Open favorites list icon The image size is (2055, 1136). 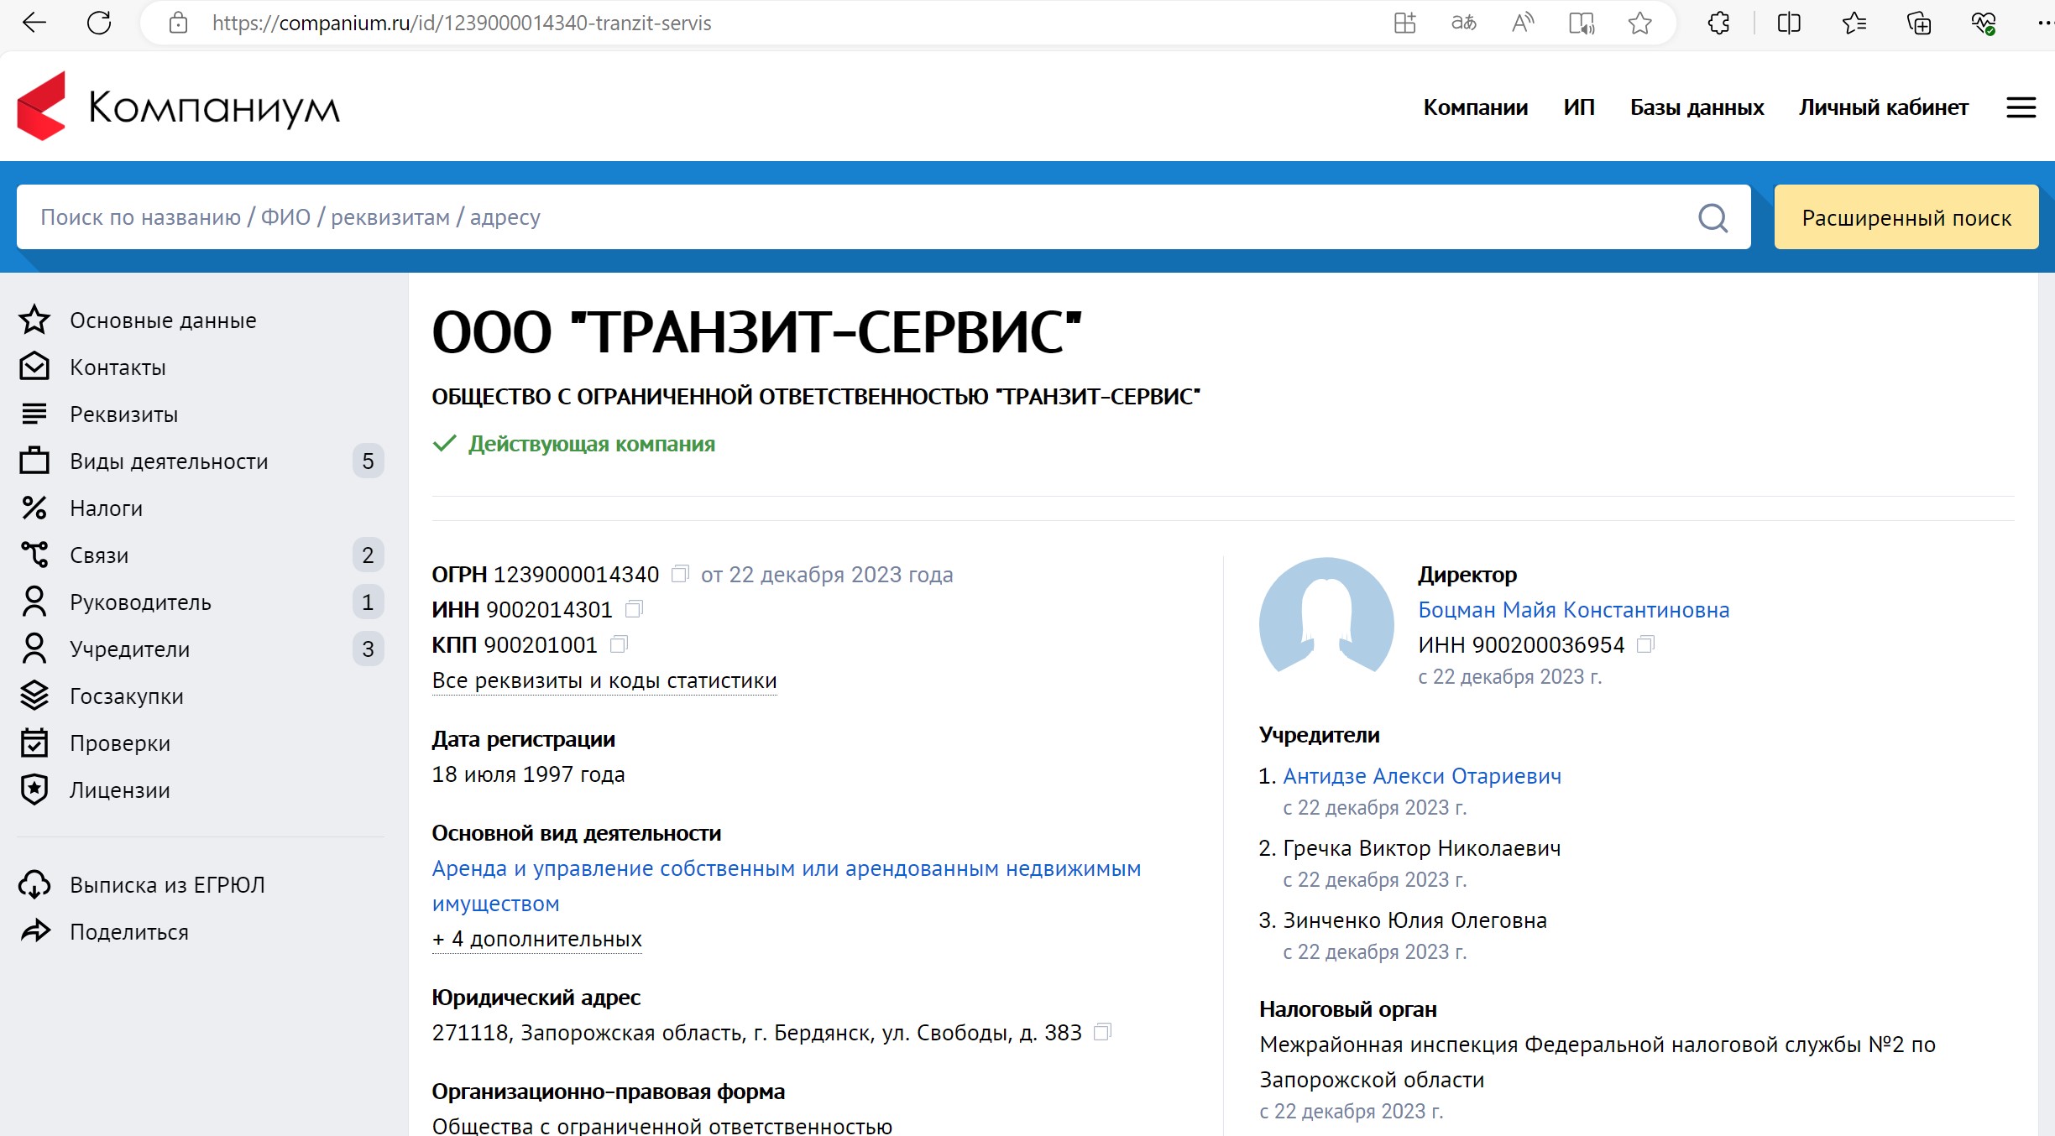[1854, 23]
